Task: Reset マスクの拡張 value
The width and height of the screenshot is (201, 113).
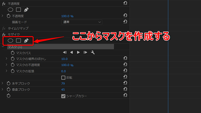Action: pyautogui.click(x=125, y=71)
